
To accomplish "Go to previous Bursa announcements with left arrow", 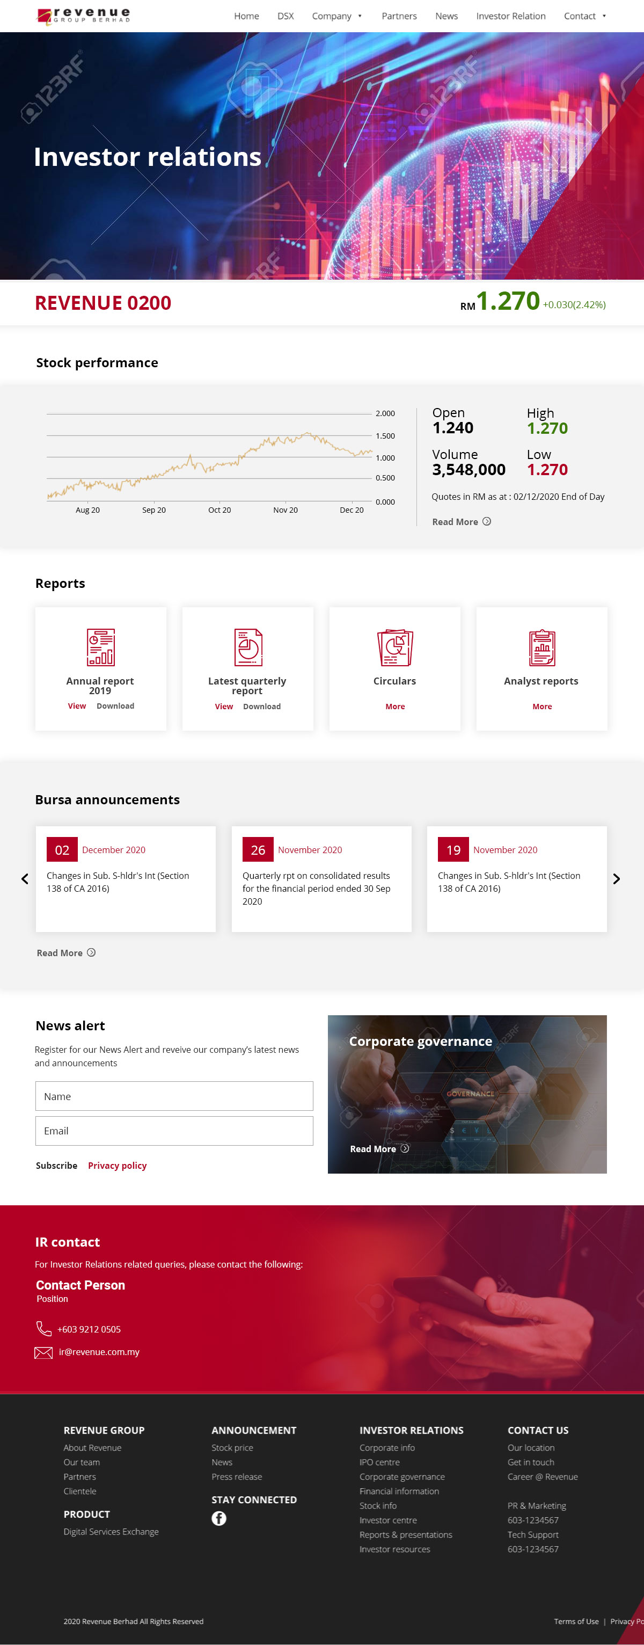I will [25, 879].
